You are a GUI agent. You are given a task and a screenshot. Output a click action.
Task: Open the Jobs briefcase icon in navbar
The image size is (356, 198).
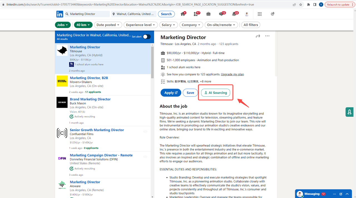pyautogui.click(x=208, y=14)
